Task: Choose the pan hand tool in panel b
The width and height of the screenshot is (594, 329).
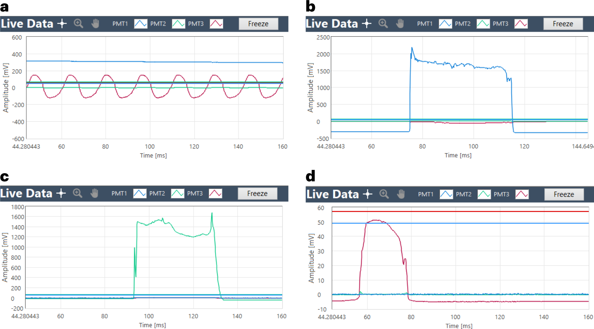Action: pos(400,24)
